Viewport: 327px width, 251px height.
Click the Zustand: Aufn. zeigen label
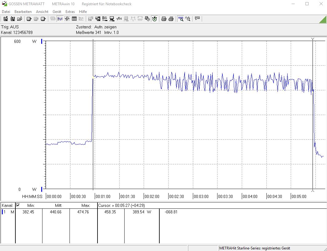click(96, 27)
